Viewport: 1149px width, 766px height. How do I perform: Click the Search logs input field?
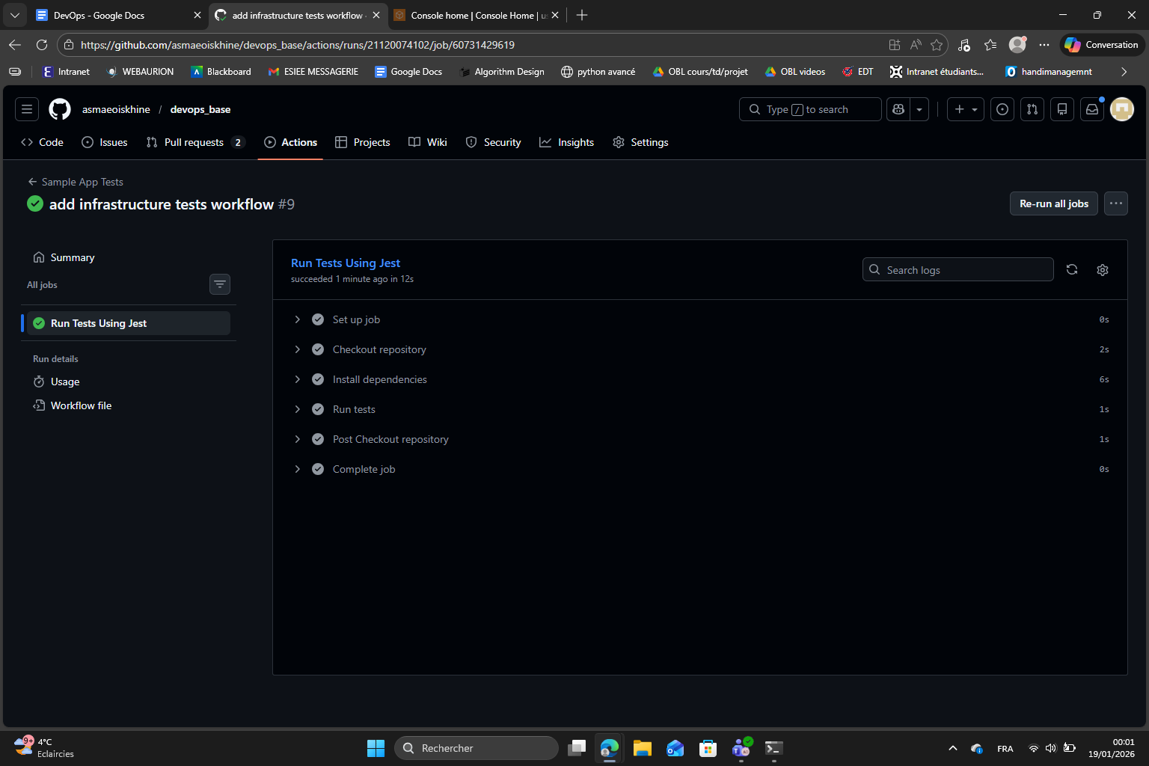pos(965,270)
